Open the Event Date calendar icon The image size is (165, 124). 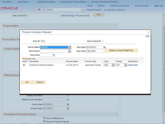[68, 104]
